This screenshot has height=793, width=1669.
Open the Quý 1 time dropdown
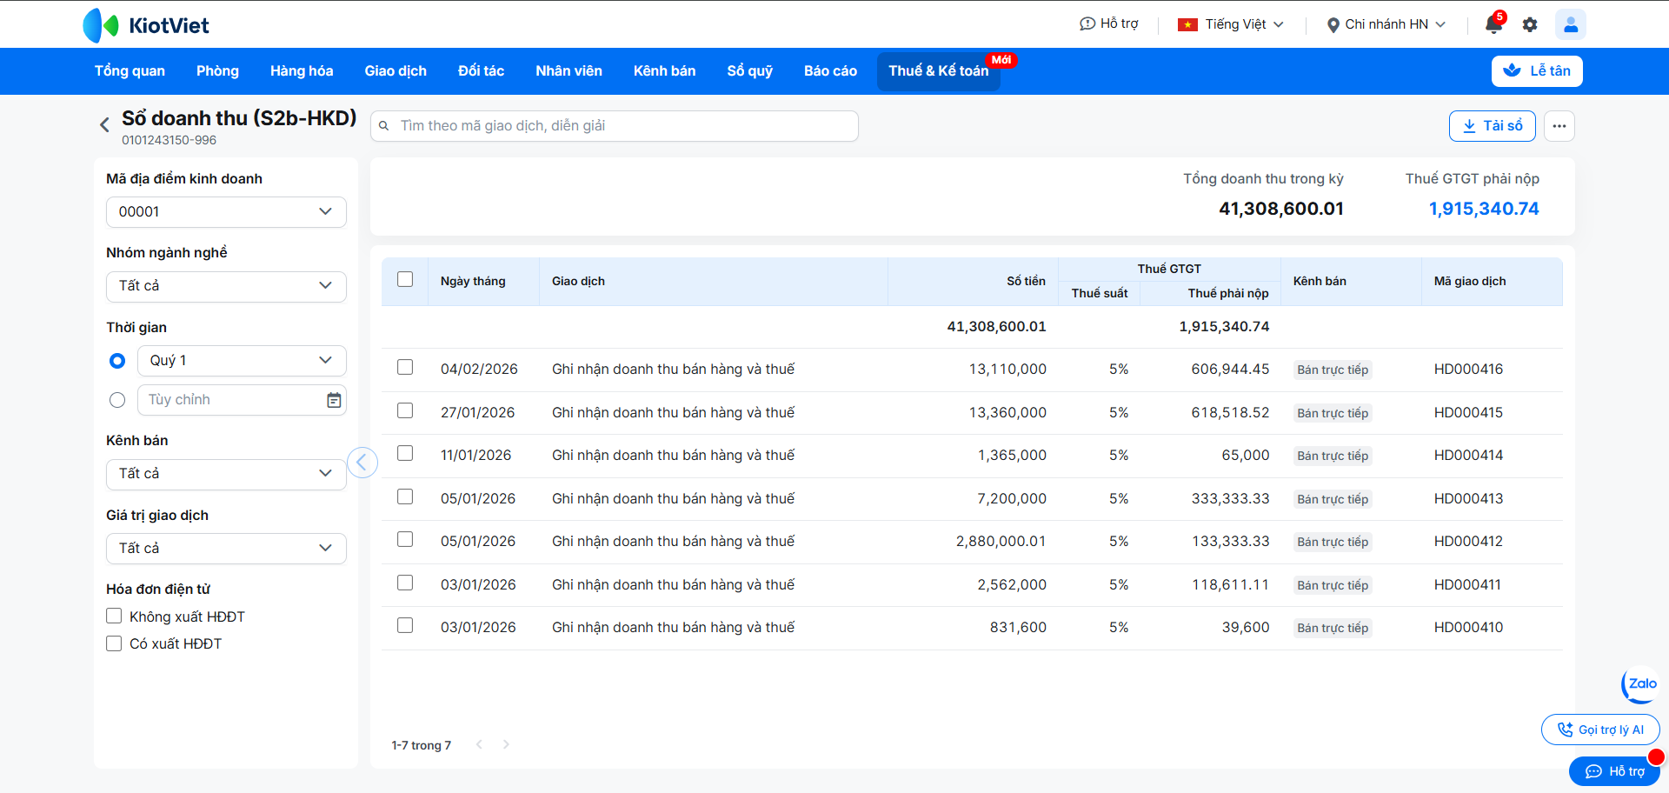click(x=242, y=361)
